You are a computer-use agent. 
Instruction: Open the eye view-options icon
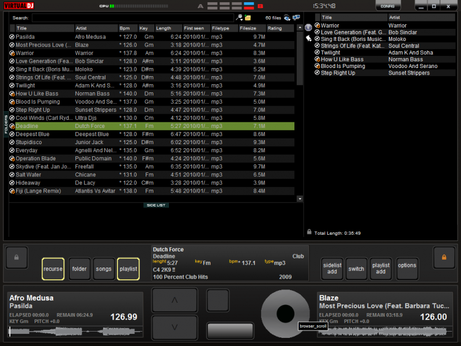[x=287, y=18]
